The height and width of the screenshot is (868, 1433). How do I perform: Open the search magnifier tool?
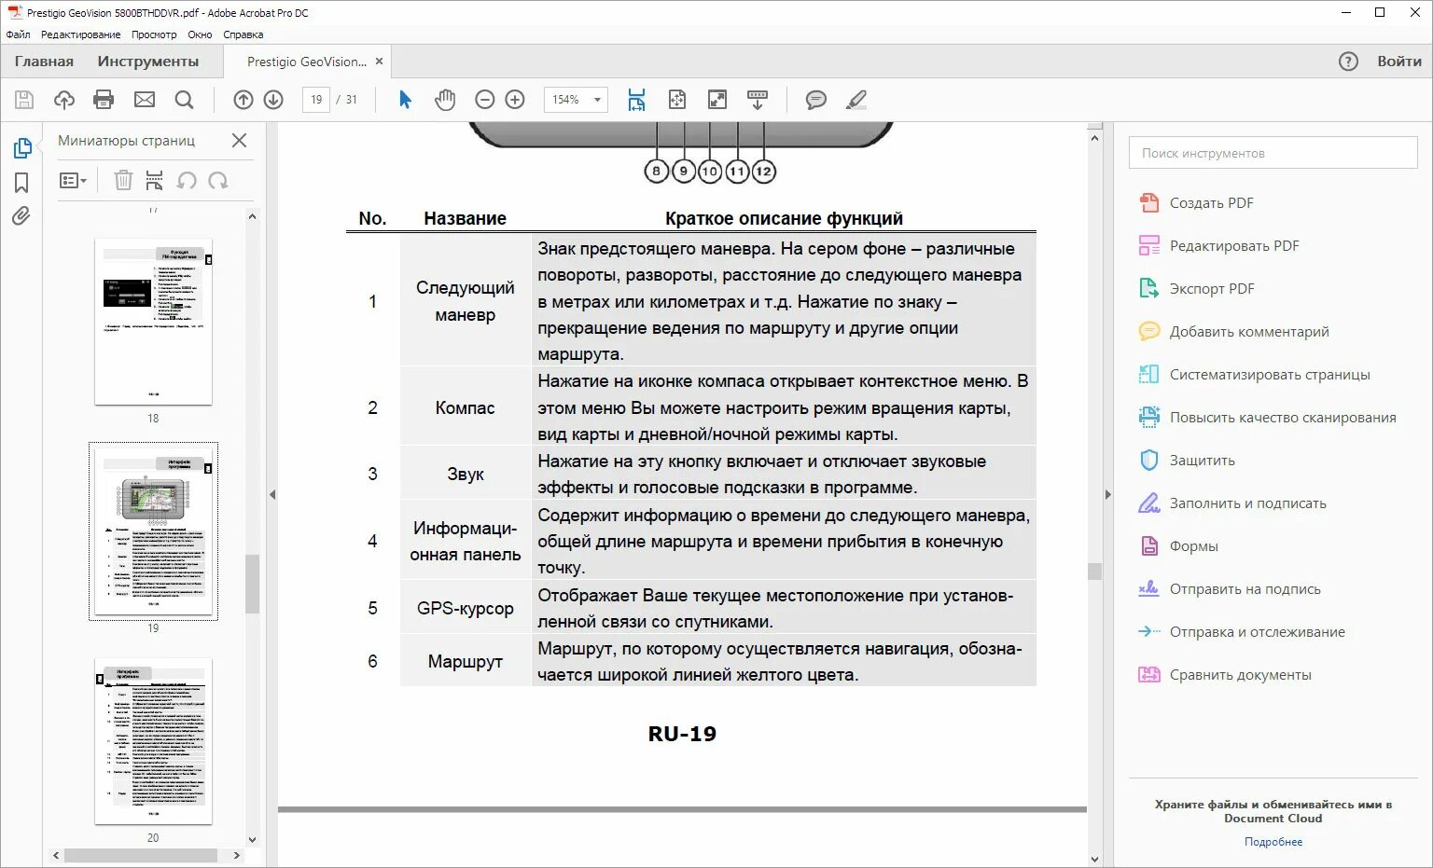pos(185,100)
